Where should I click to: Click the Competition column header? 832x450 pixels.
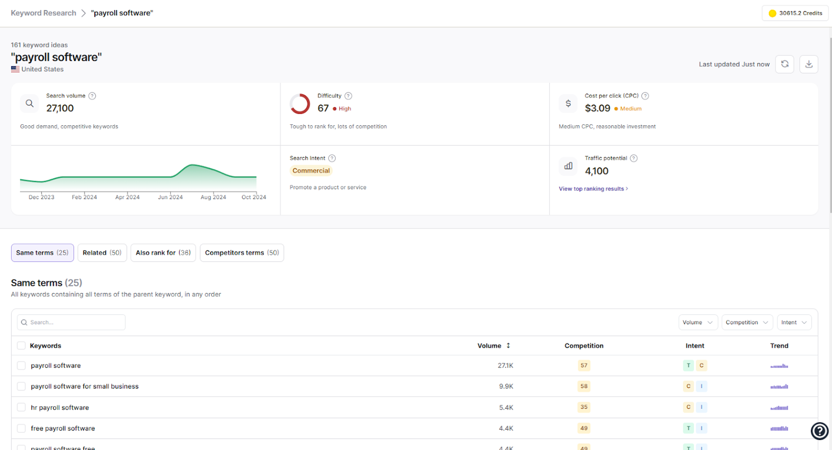coord(584,346)
